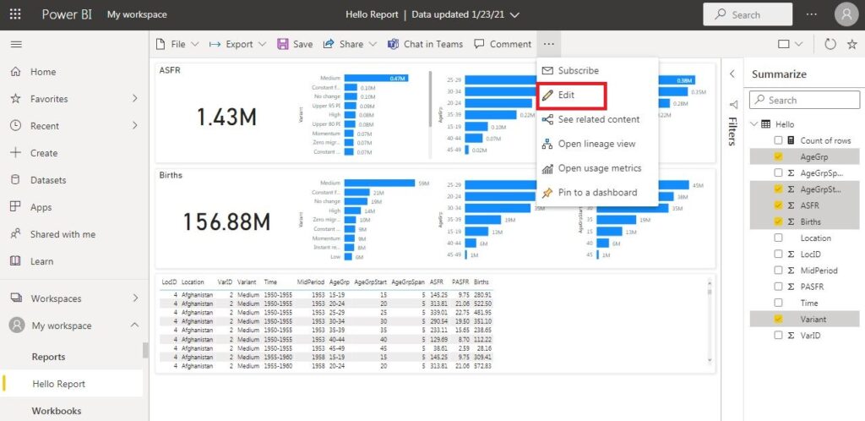
Task: Click the Workspaces monitor icon
Action: [16, 298]
